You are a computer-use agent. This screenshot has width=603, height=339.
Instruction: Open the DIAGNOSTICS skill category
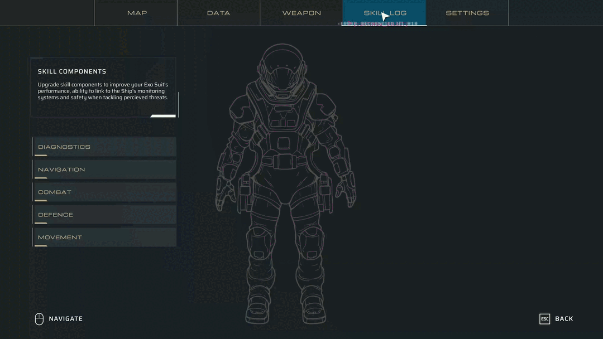[x=104, y=147]
